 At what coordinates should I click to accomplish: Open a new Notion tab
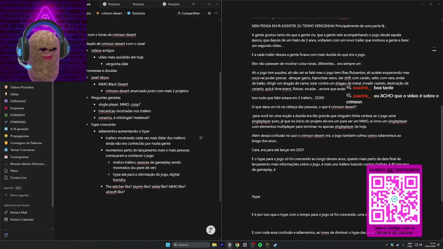193,4
